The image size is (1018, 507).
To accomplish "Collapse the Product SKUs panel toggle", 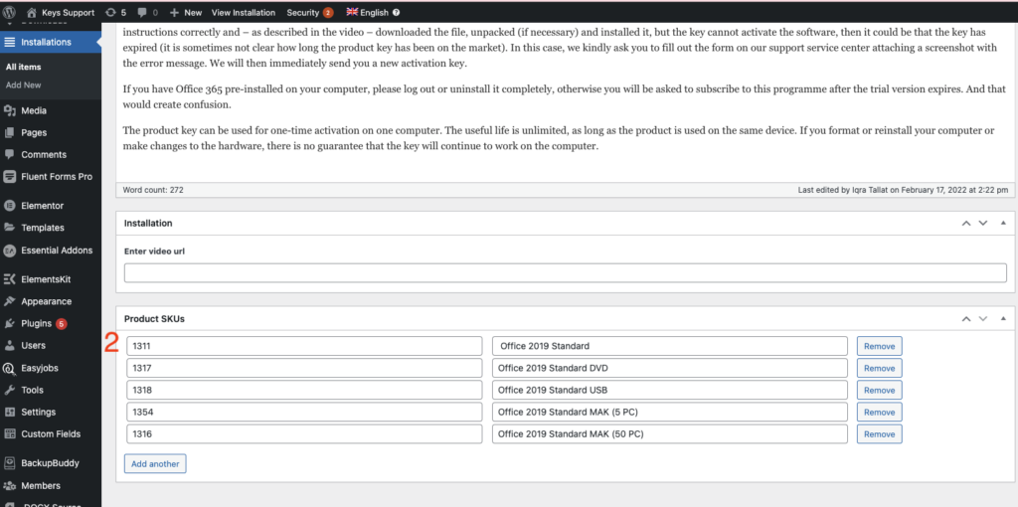I will [x=1002, y=319].
